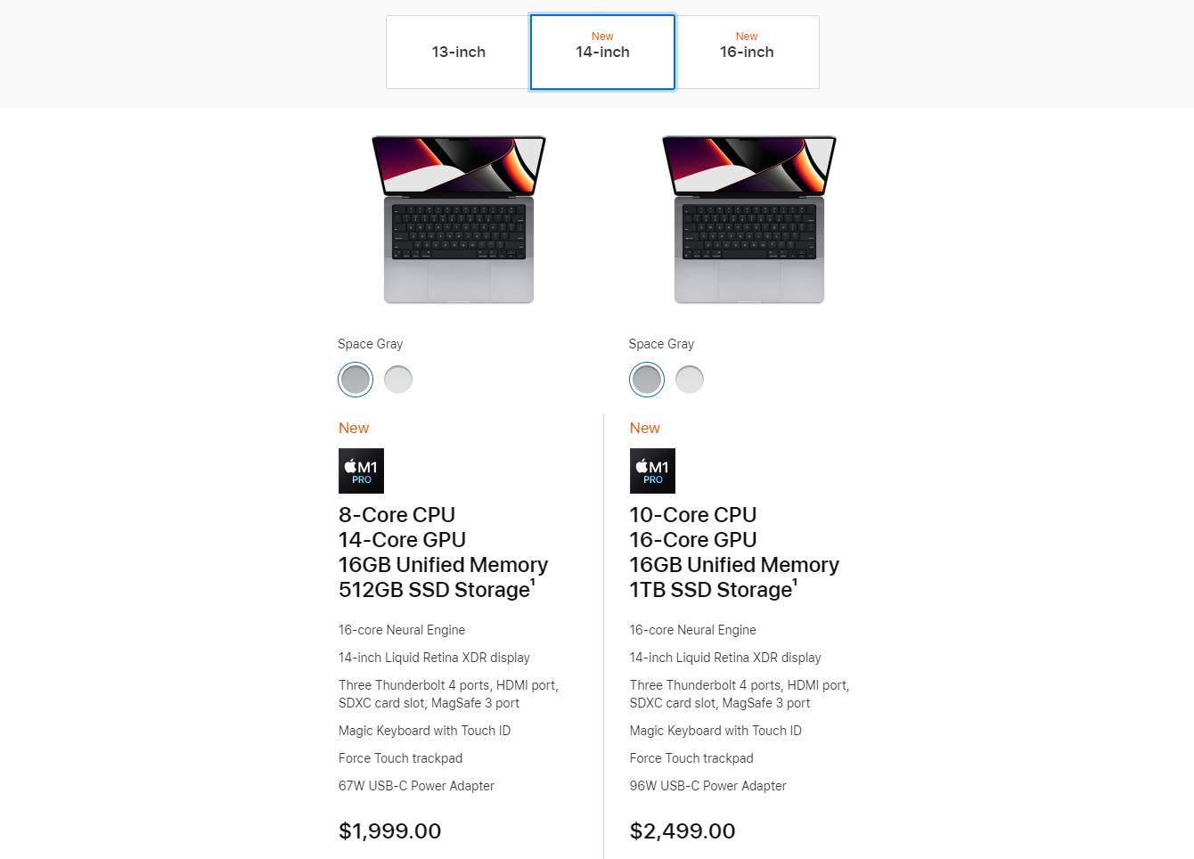Click the M1 Pro chip badge under the right model
Screen dimensions: 1194x859
tap(651, 470)
